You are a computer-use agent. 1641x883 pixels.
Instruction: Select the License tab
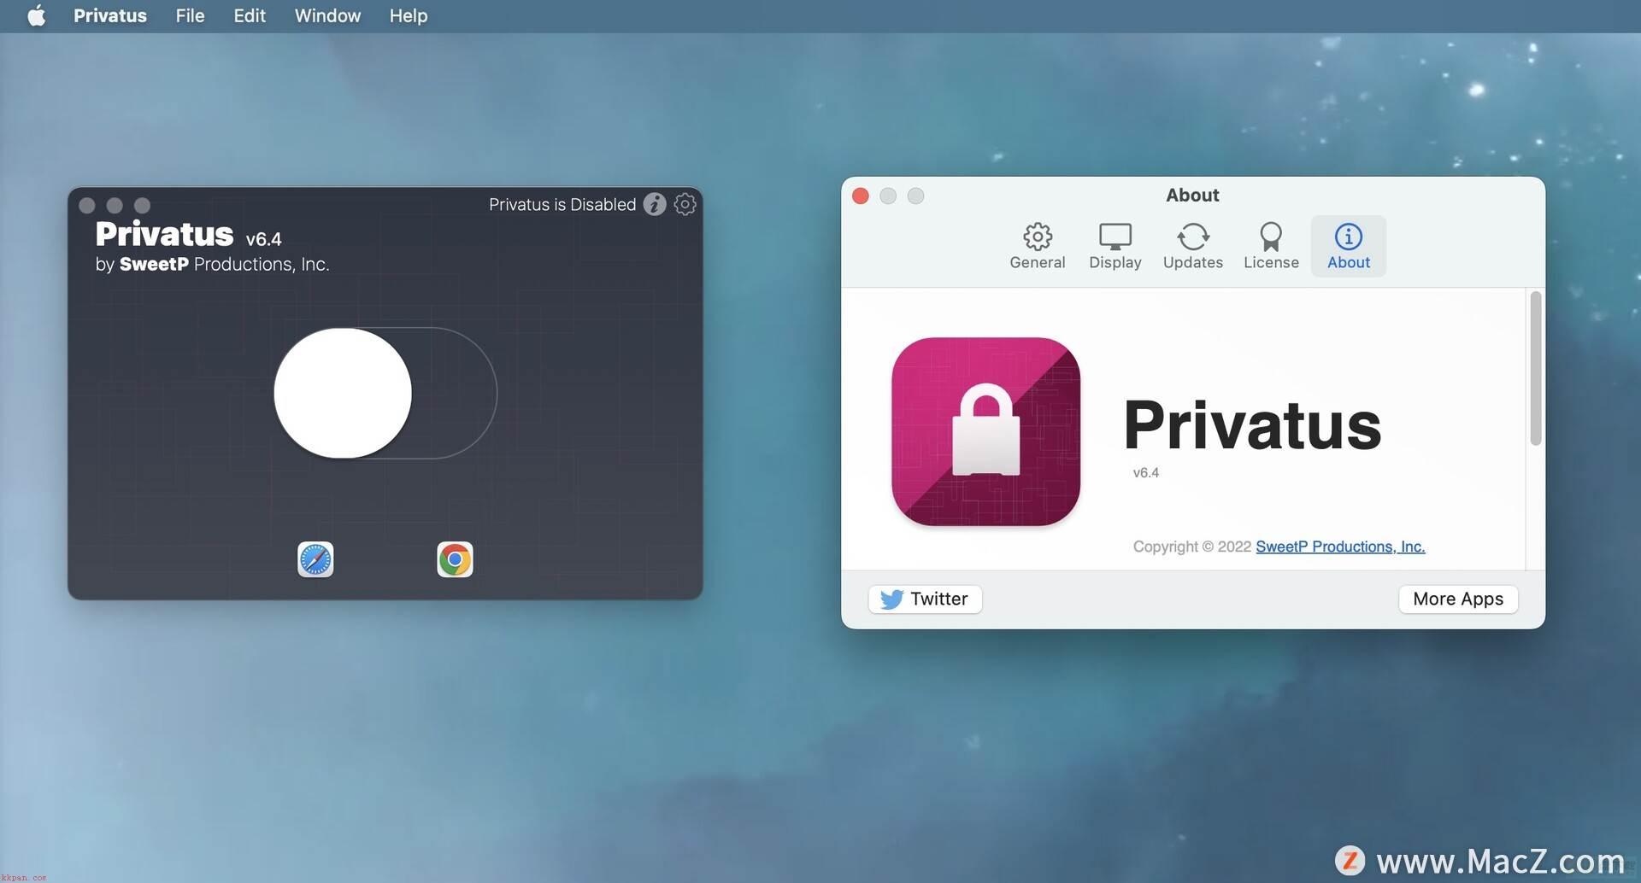point(1270,246)
